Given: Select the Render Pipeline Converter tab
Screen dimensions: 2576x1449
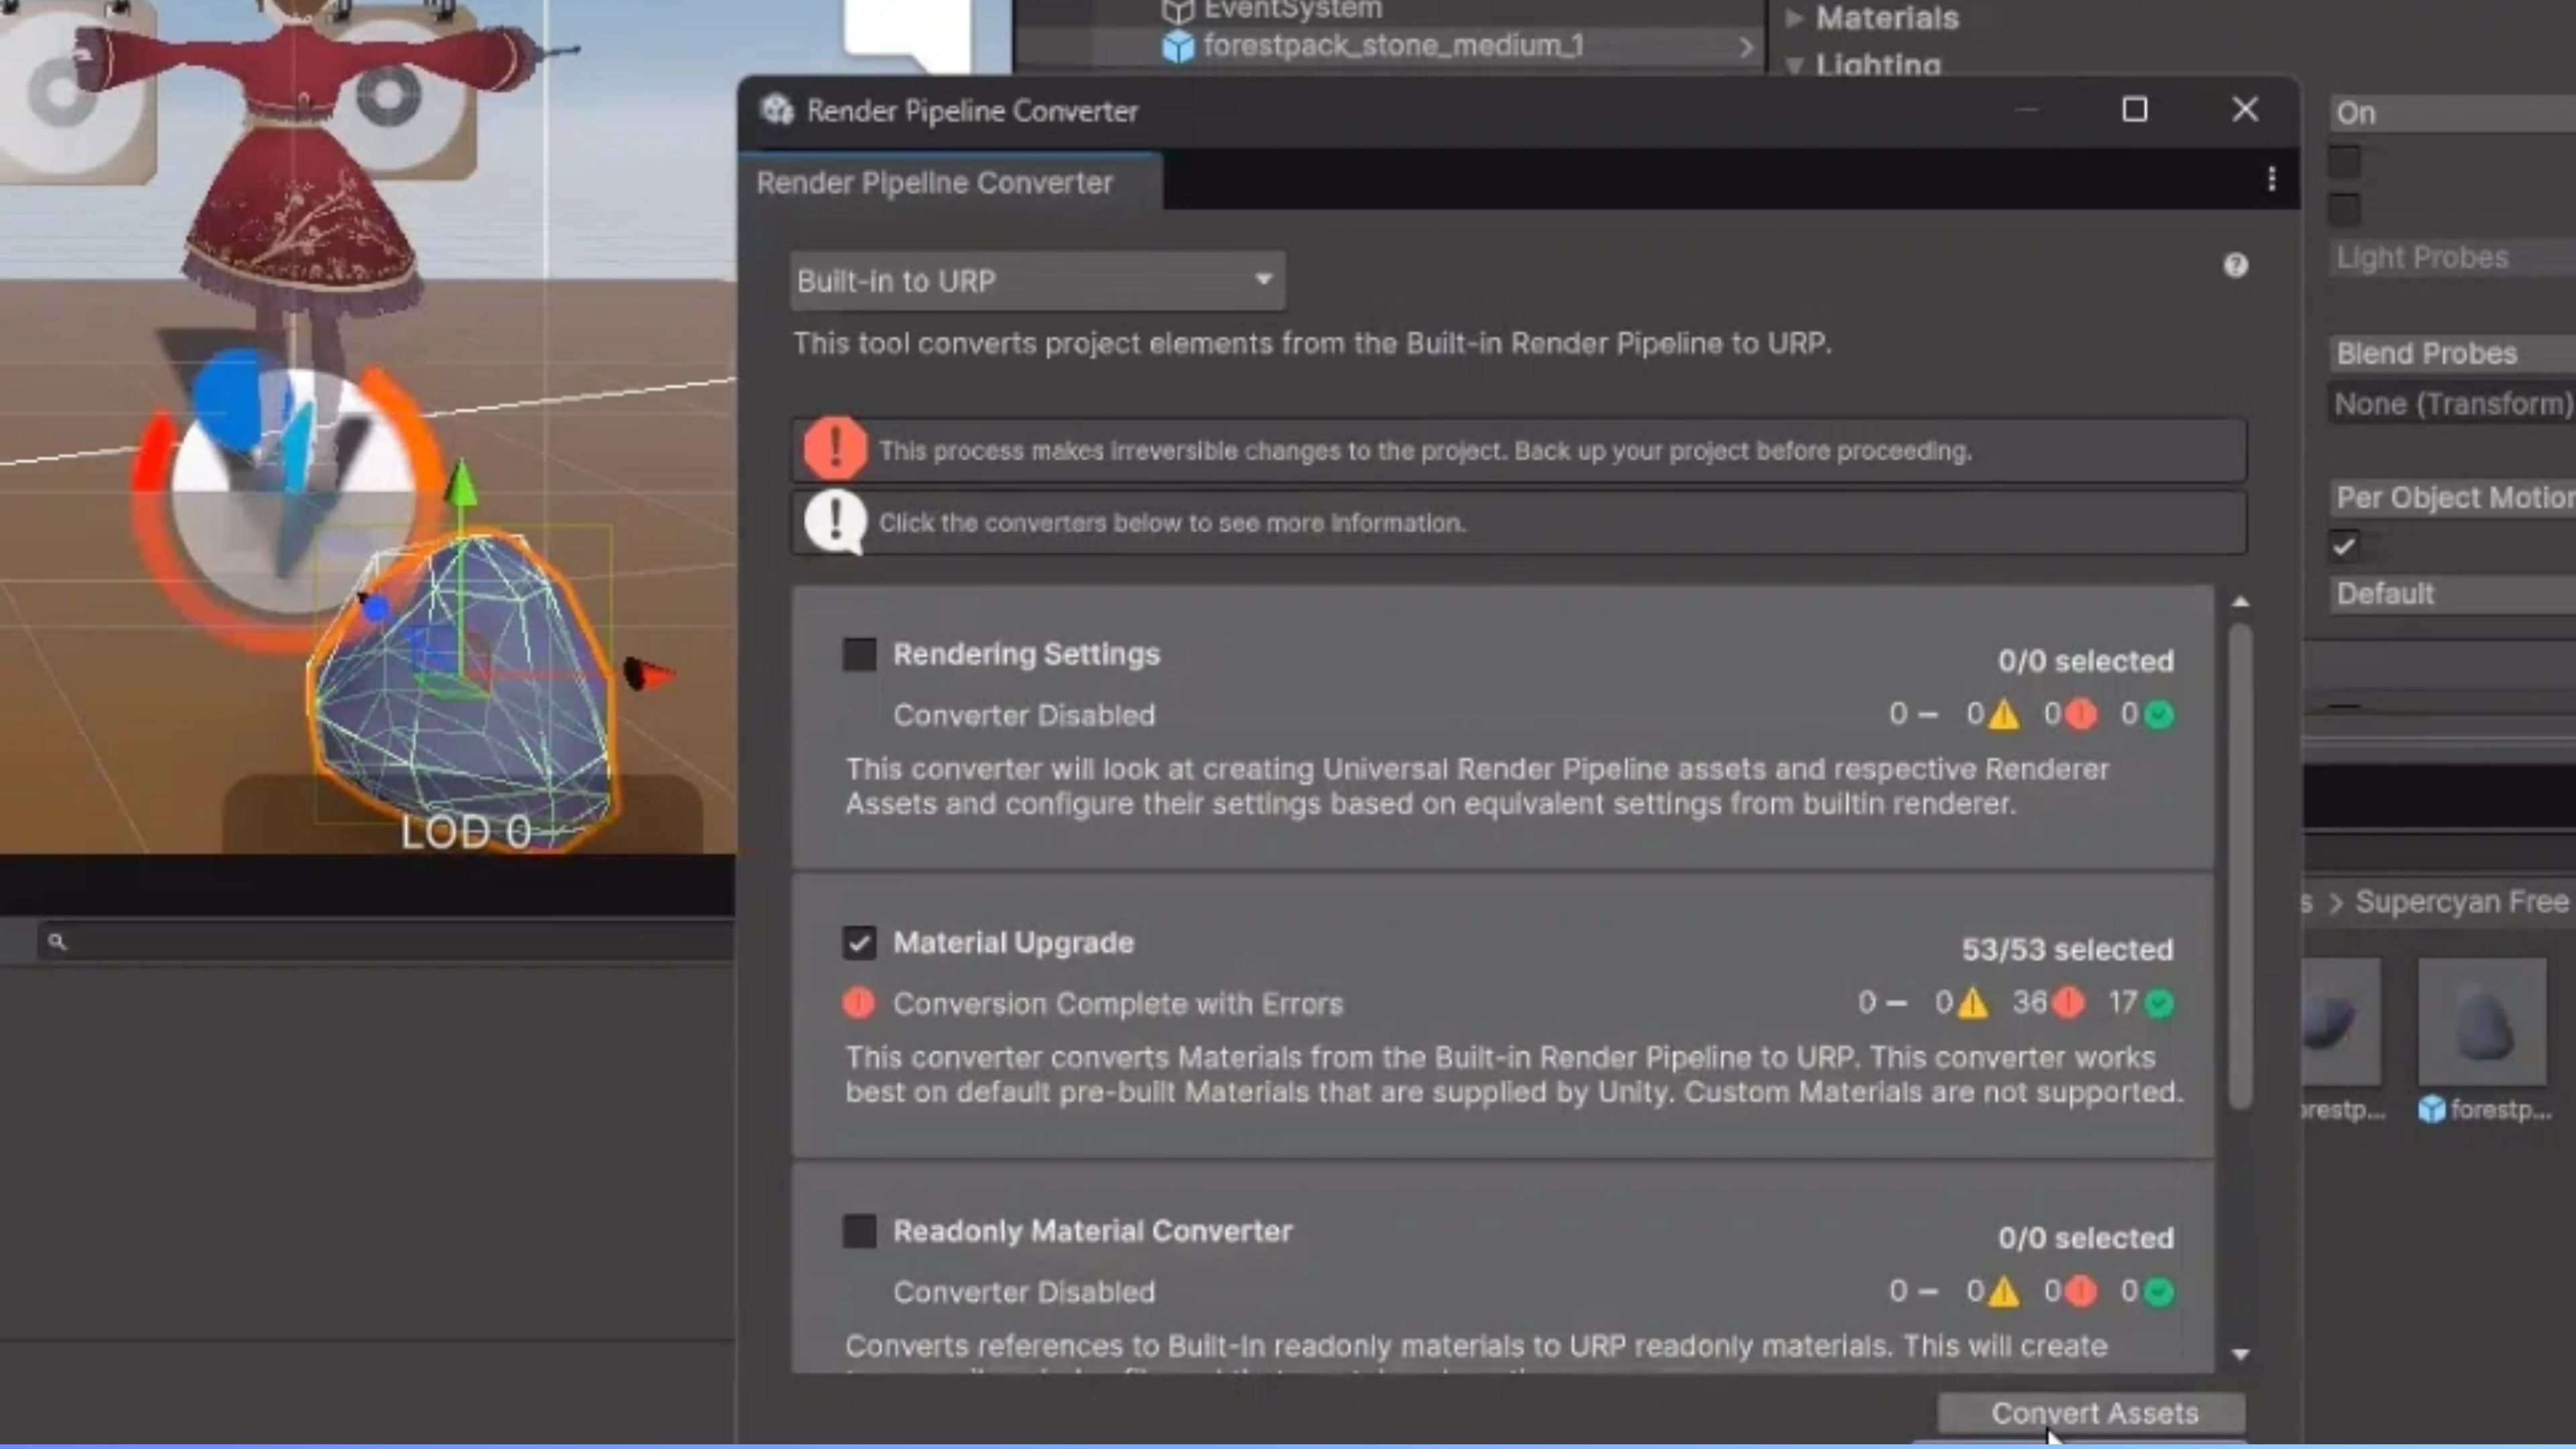Looking at the screenshot, I should point(949,182).
